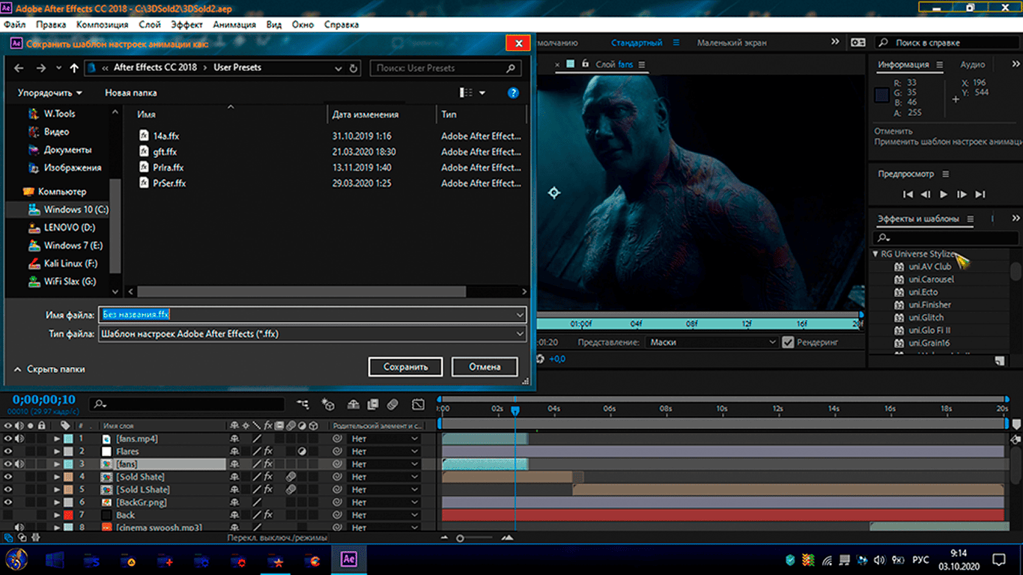Switch to the Аудио panel tab
Screen dimensions: 1023x575
point(973,64)
